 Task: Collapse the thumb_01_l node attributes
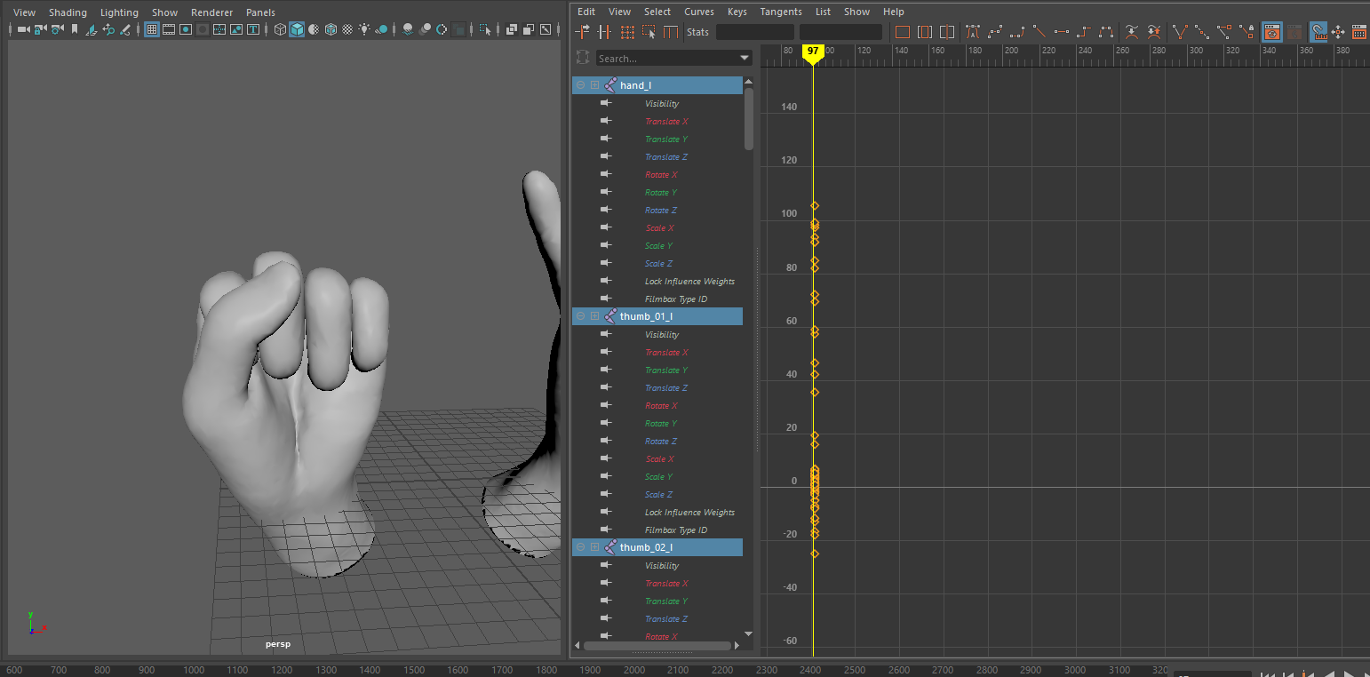[x=581, y=316]
